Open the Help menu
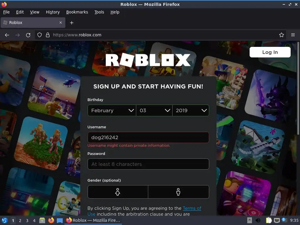The width and height of the screenshot is (300, 225). (115, 12)
